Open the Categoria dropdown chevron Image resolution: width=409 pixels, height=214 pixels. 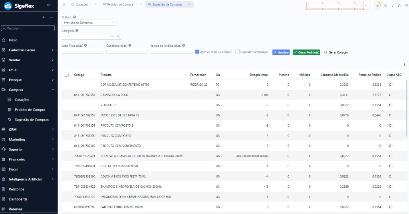(112, 36)
